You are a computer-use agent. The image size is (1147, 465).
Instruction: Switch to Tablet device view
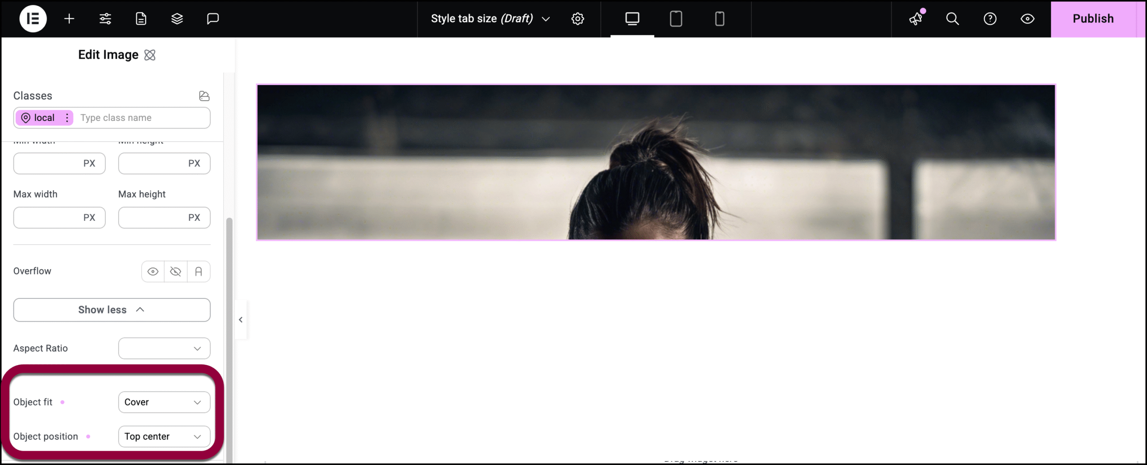(x=676, y=18)
